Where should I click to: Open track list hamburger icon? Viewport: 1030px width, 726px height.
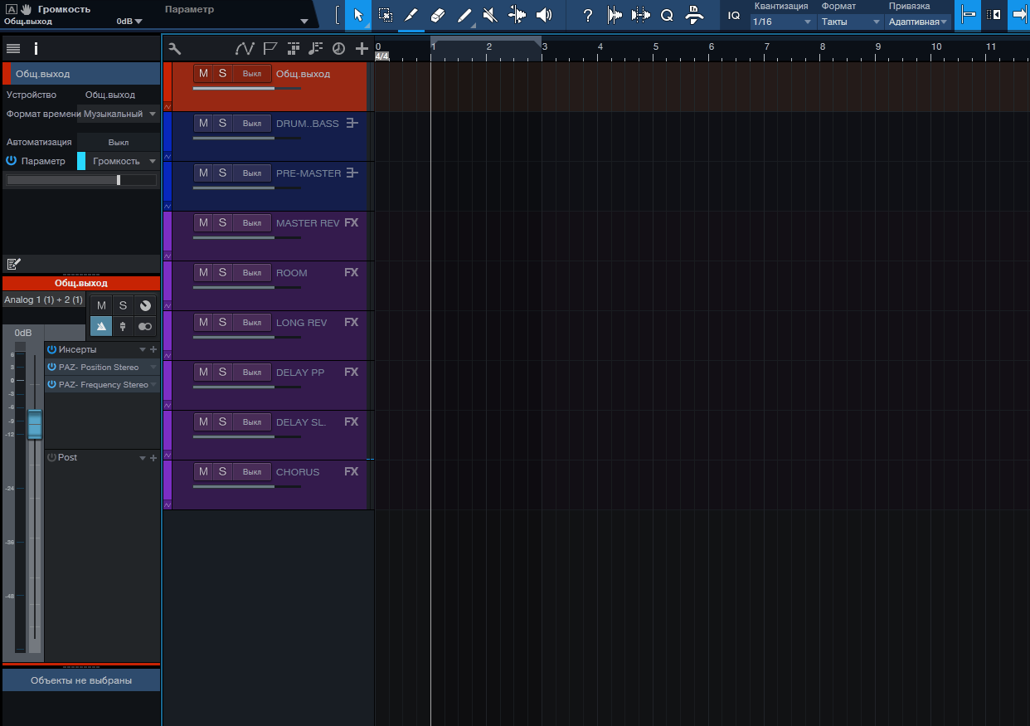point(13,49)
